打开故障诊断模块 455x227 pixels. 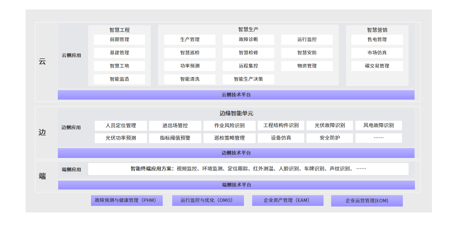pyautogui.click(x=248, y=39)
